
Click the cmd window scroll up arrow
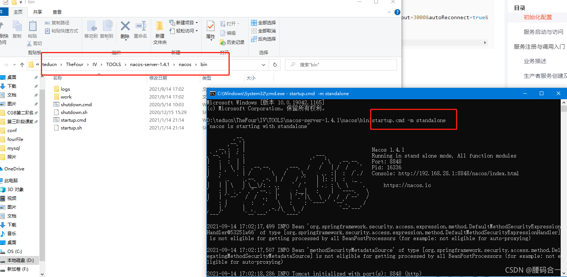(x=564, y=102)
